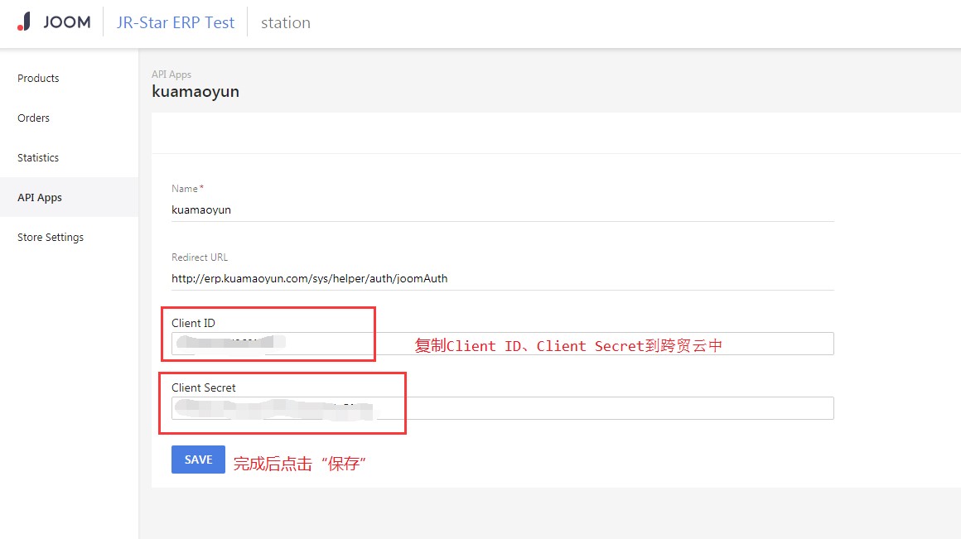The image size is (961, 539).
Task: Edit the Redirect URL field
Action: click(503, 279)
